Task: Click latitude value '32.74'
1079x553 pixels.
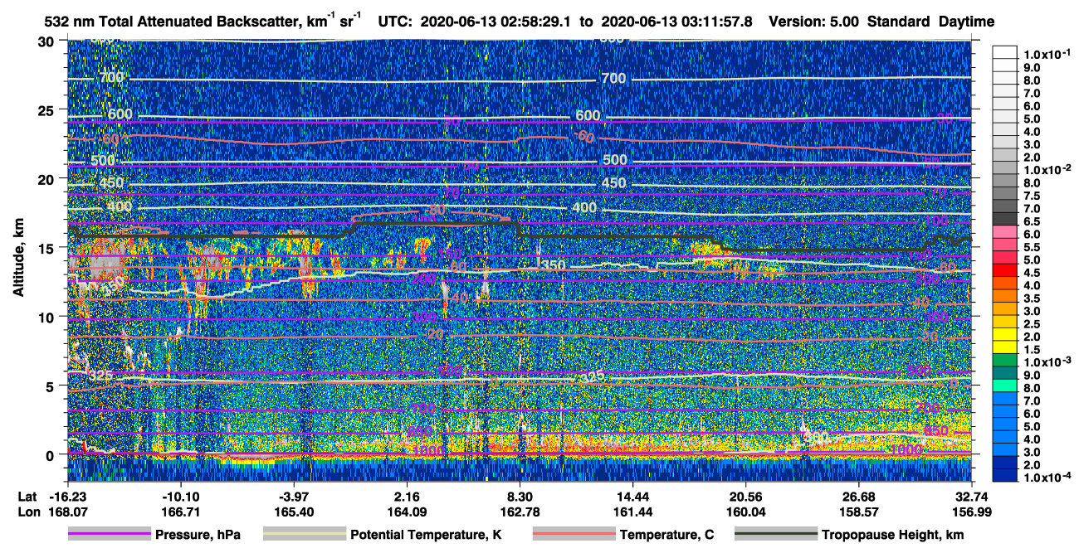Action: [x=972, y=496]
